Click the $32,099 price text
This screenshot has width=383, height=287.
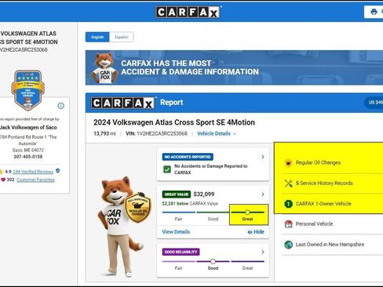click(204, 194)
